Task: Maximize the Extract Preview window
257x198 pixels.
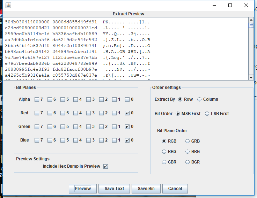Action: pyautogui.click(x=230, y=5)
